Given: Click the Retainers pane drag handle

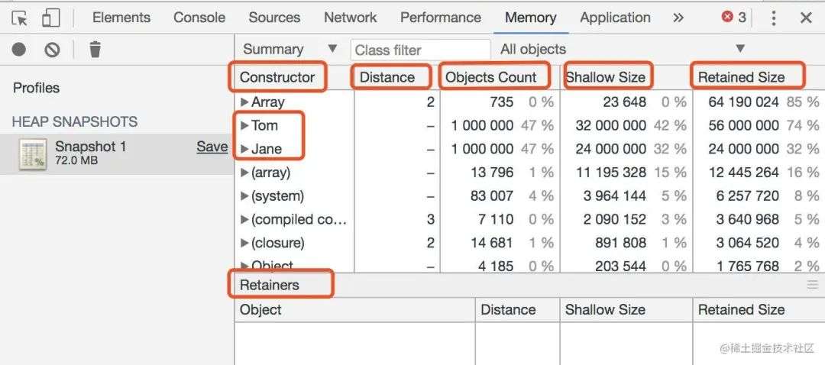Looking at the screenshot, I should point(813,285).
